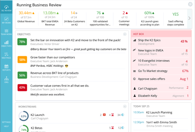195x132 pixels.
Task: Add a workstream using the plus icon
Action: [x=125, y=106]
